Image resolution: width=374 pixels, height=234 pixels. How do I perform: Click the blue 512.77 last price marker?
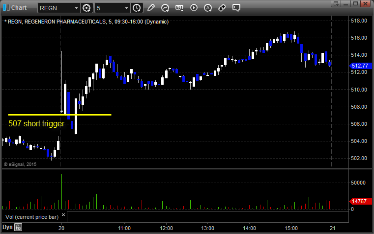pyautogui.click(x=360, y=66)
